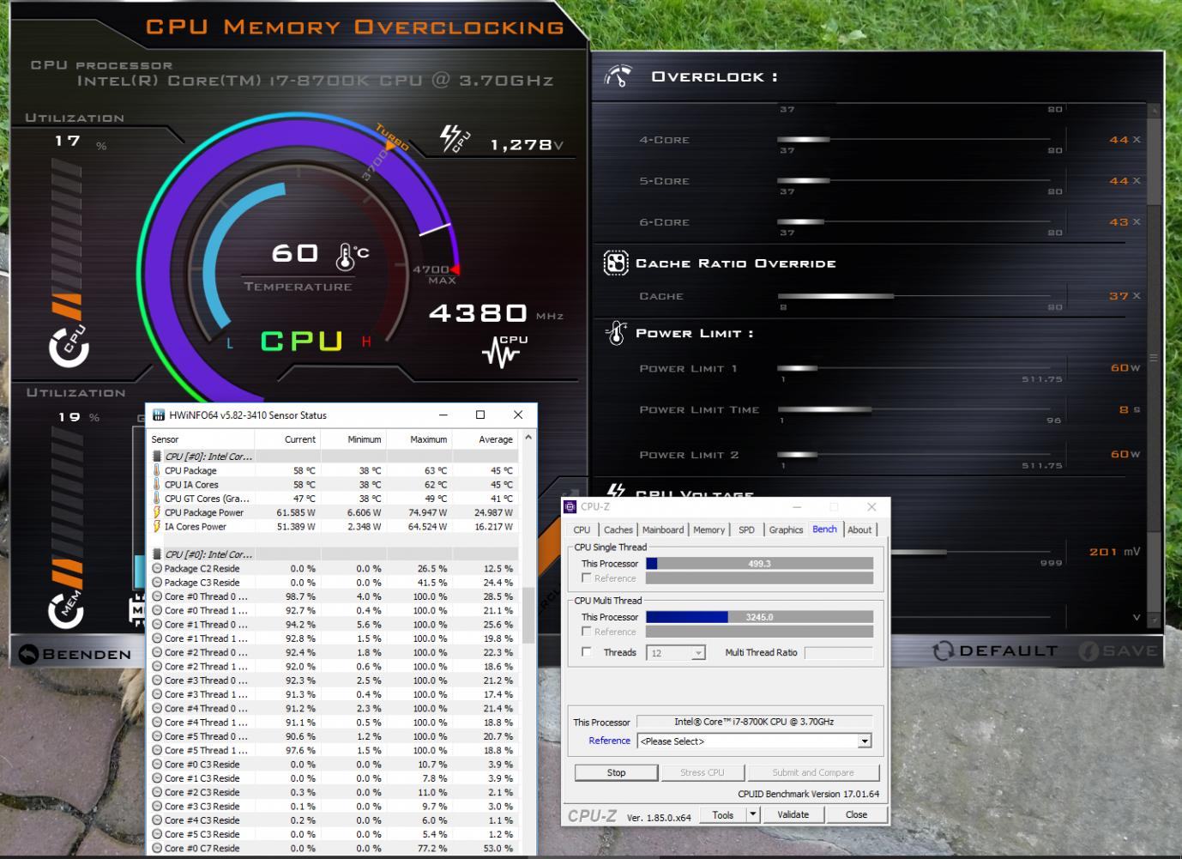Click the HWiNFO64 title bar app icon
The width and height of the screenshot is (1182, 859).
pyautogui.click(x=158, y=415)
